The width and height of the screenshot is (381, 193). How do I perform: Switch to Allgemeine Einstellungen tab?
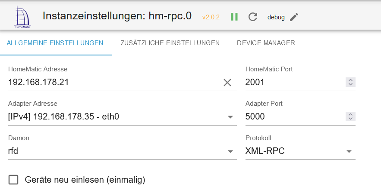pos(55,43)
